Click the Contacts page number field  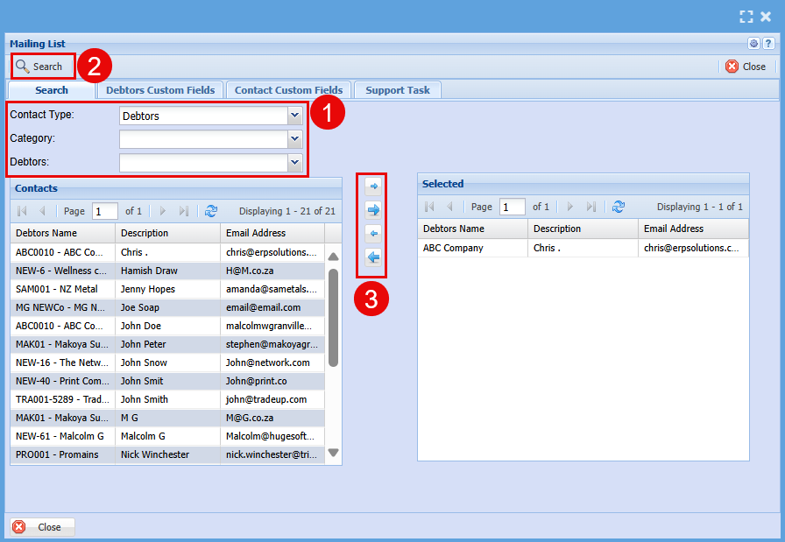104,211
